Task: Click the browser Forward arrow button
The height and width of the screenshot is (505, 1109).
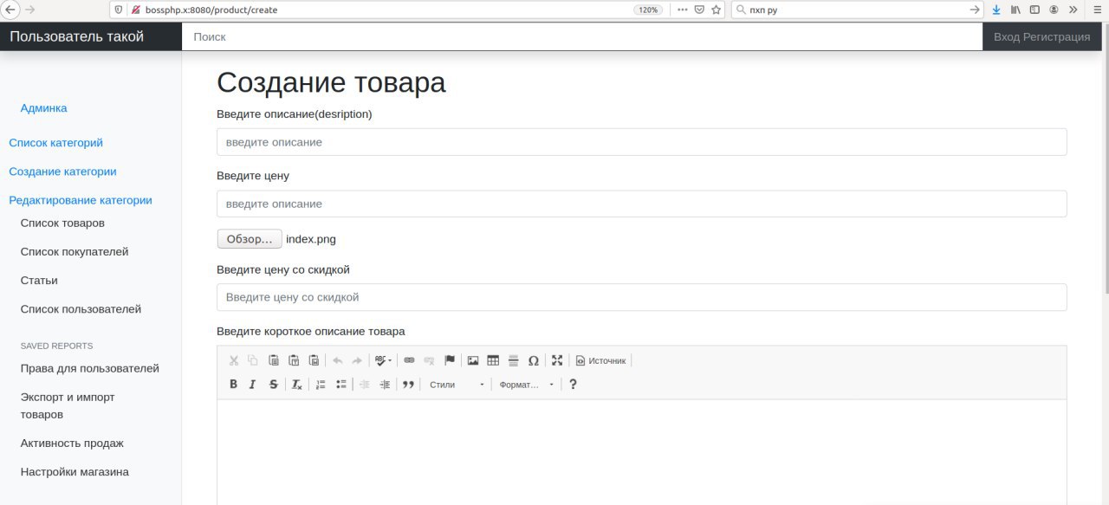Action: [x=30, y=10]
